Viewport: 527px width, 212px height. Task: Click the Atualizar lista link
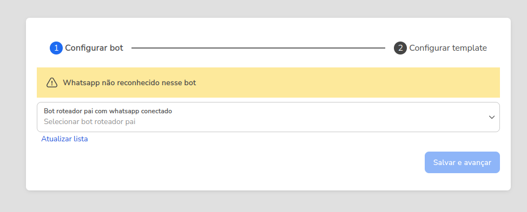click(x=64, y=139)
